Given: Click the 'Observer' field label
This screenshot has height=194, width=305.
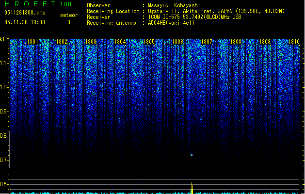Looking at the screenshot, I should [x=98, y=5].
